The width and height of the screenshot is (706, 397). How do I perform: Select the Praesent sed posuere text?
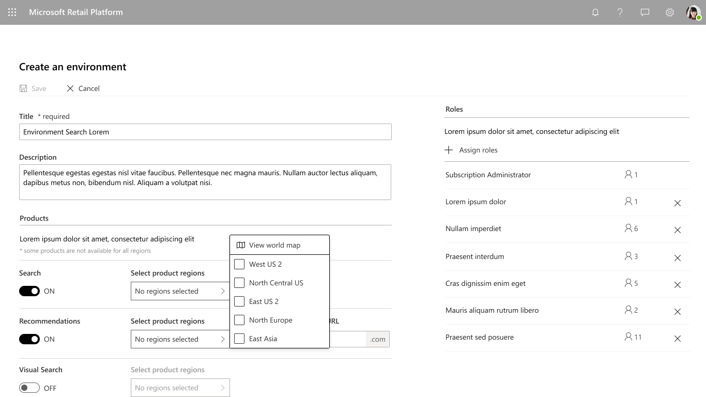click(x=480, y=337)
